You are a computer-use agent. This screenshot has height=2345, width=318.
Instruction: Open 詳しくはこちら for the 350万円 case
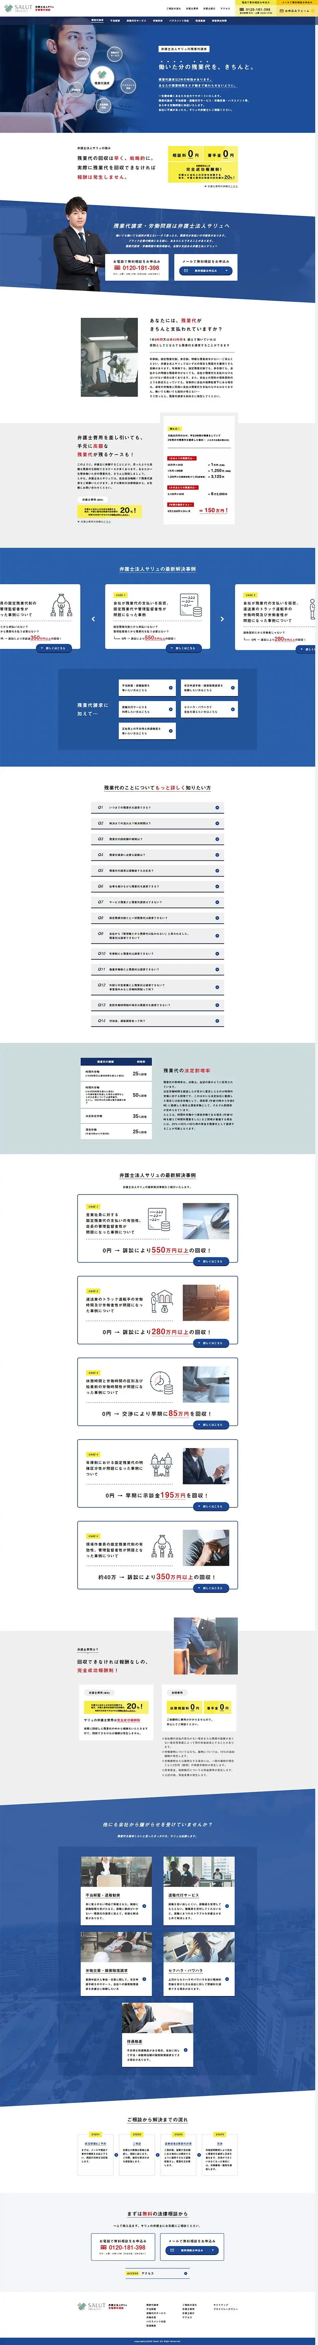point(211,1588)
